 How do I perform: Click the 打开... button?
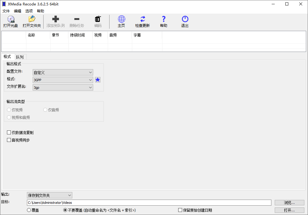pos(289,210)
